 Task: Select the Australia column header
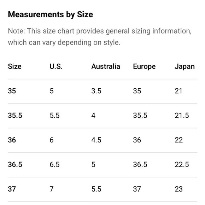(106, 66)
